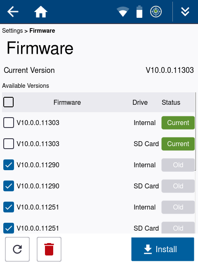Open the GPS target status icon
The height and width of the screenshot is (265, 198).
point(156,12)
